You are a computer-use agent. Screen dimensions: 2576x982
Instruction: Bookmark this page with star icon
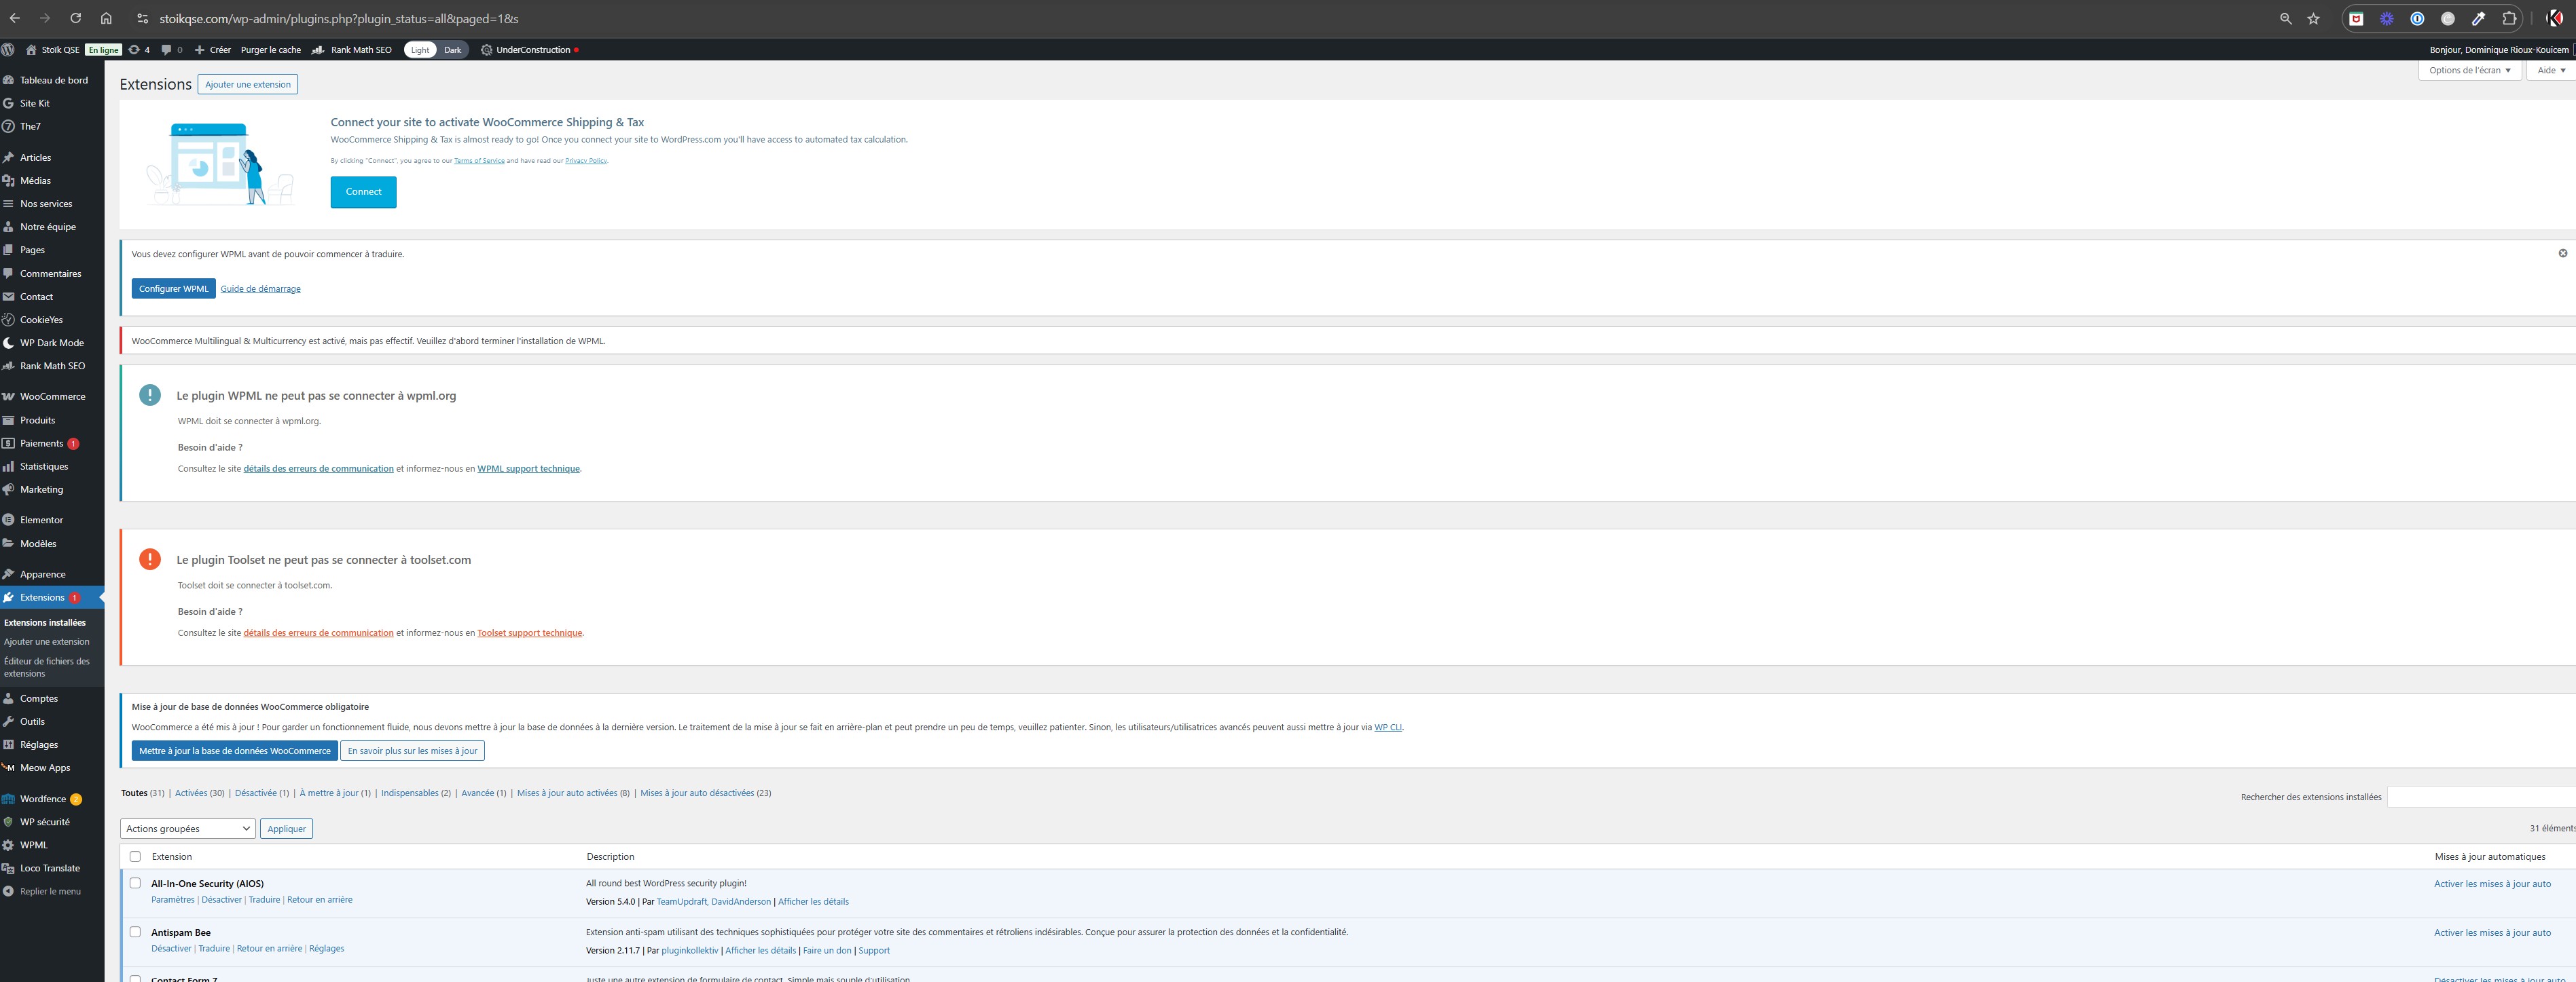click(x=2313, y=18)
